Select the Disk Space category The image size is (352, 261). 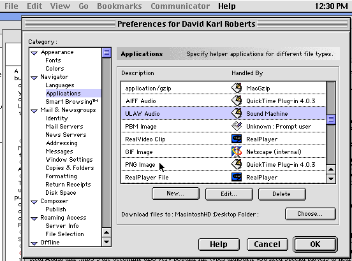pos(61,193)
